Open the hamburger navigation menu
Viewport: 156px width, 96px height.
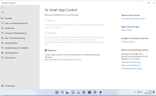3,12
